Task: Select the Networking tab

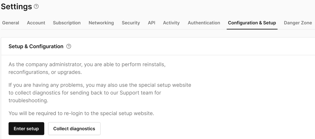Action: click(x=101, y=23)
